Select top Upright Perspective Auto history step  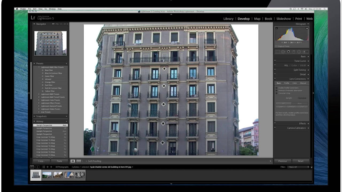(50, 125)
